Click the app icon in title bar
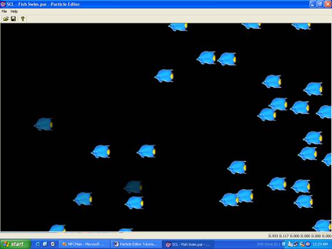 pyautogui.click(x=3, y=4)
